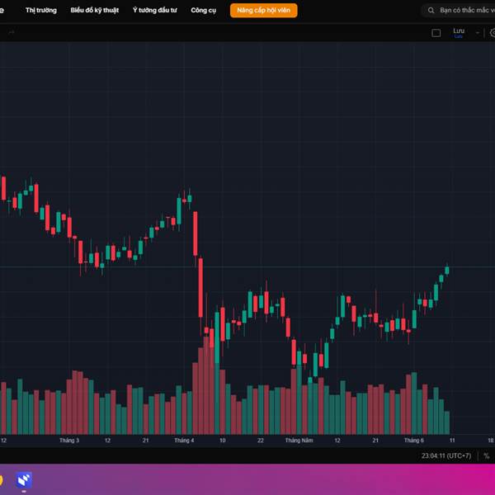
Task: Open the blue app icon in the taskbar
Action: coord(24,480)
